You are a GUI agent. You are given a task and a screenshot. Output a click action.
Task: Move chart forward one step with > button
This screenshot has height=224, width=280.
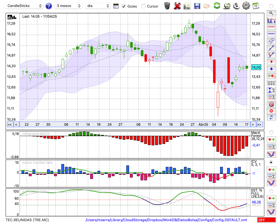253,125
